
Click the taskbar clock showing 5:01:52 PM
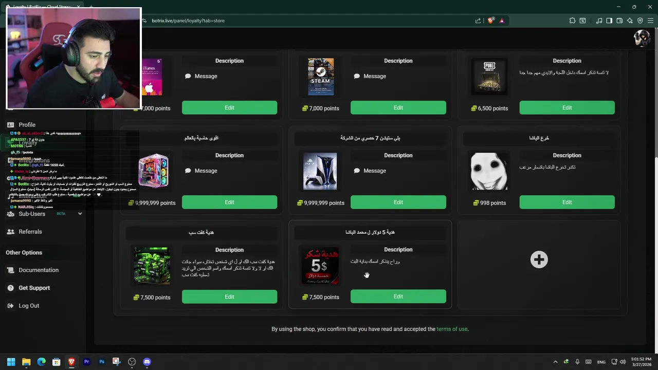[641, 362]
